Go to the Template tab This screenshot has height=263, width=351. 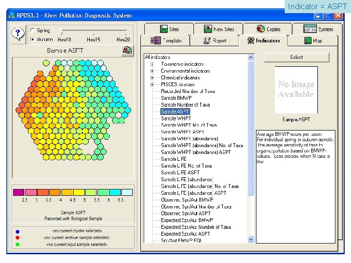tap(166, 41)
